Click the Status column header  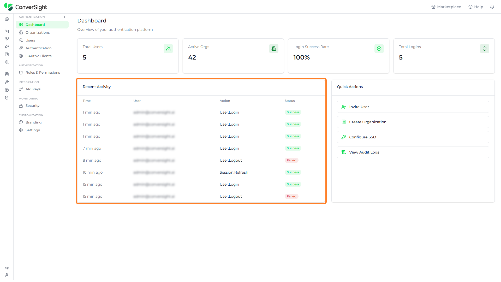coord(290,101)
